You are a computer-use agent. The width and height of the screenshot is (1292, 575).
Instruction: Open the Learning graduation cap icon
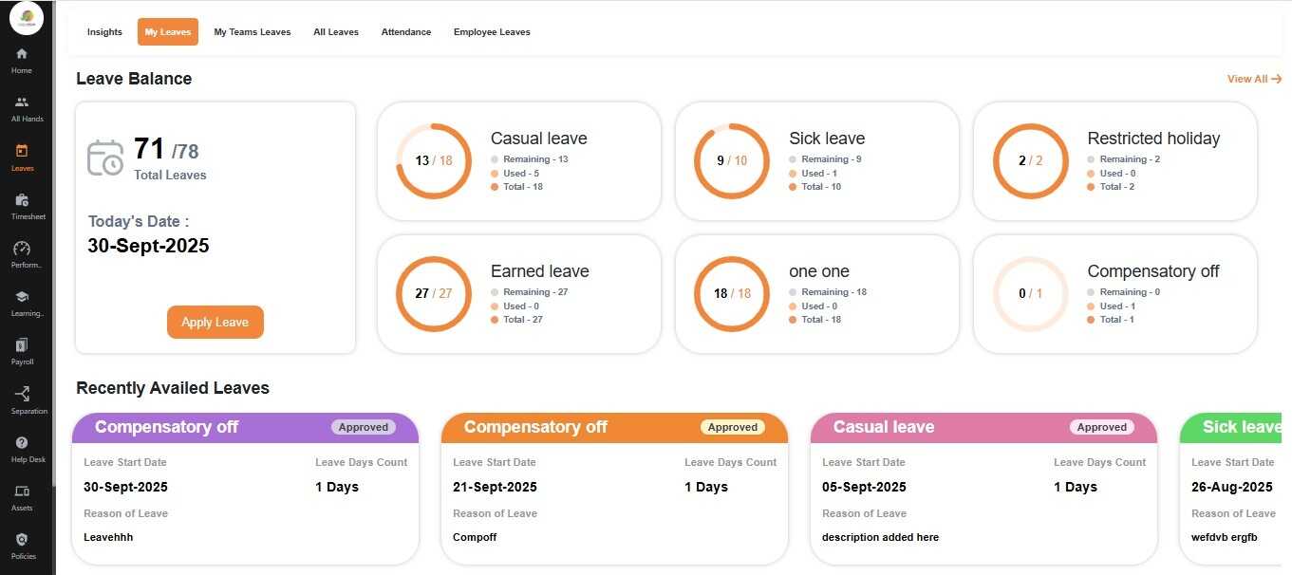coord(22,297)
